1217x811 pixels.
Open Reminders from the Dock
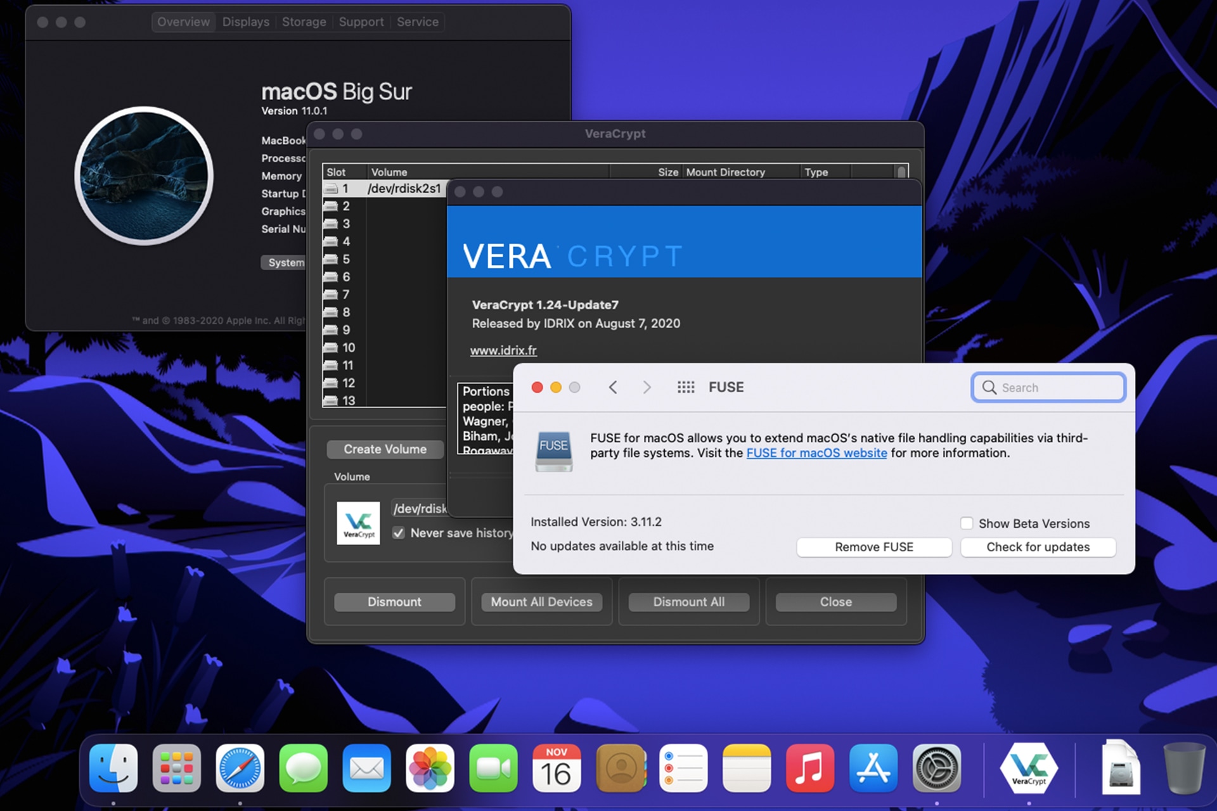point(684,769)
